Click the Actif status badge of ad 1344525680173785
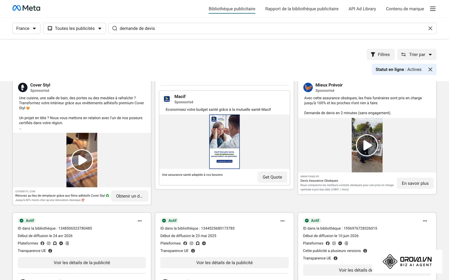Viewport: 449px width, 280px height. [x=169, y=221]
